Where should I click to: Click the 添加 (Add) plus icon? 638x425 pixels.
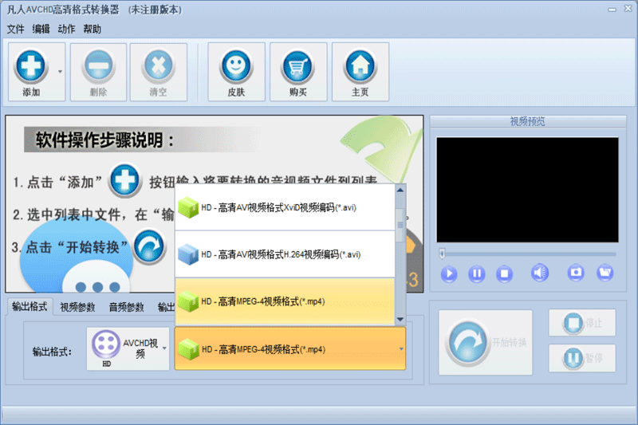tap(30, 65)
